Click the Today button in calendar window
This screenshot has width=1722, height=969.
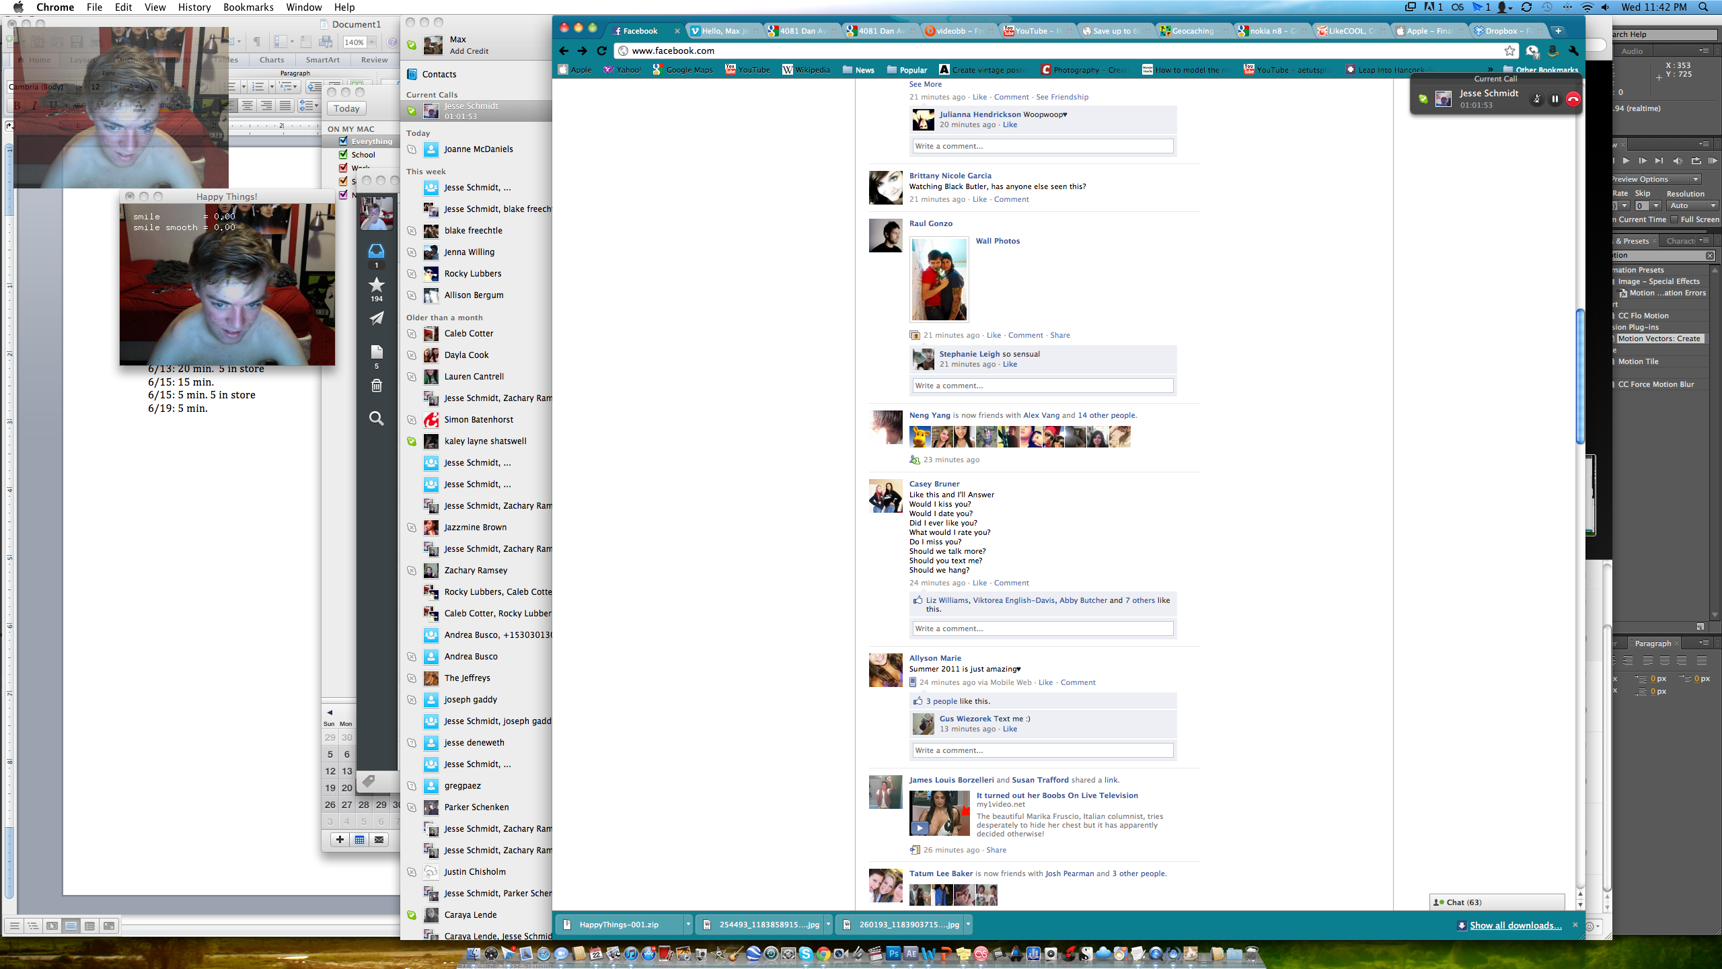pos(346,108)
